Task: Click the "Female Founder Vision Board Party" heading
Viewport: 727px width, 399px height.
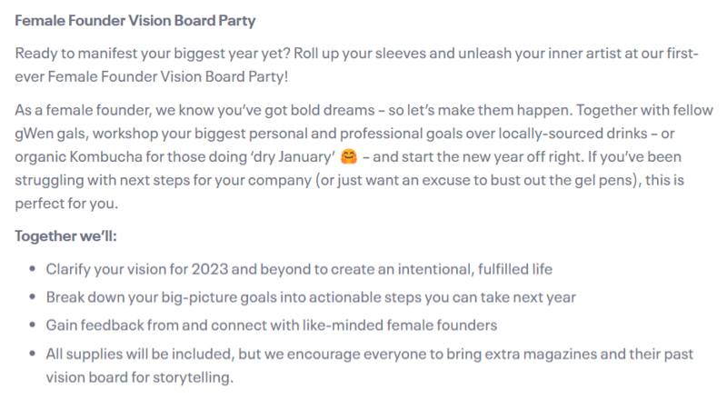Action: coord(132,18)
